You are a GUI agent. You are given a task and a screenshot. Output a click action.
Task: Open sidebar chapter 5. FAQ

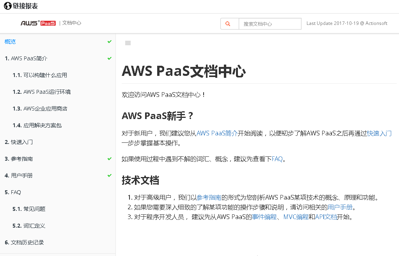(x=13, y=192)
